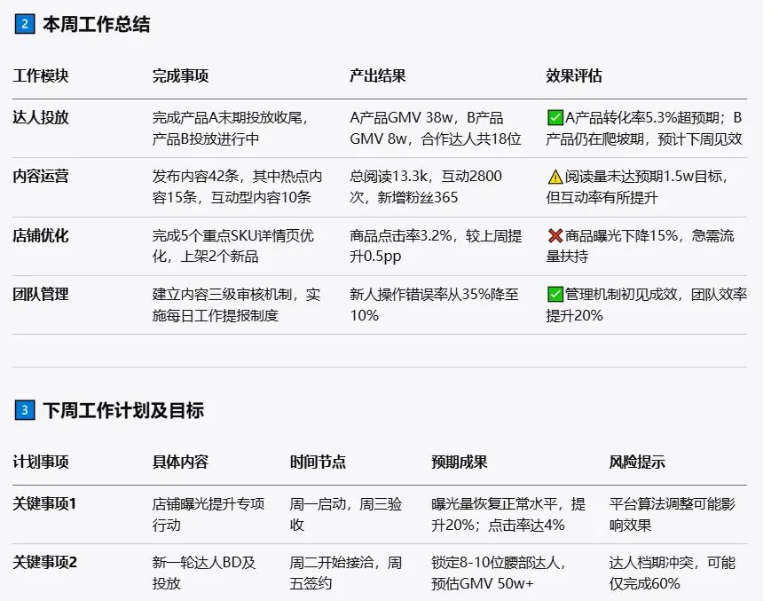
Task: Select the 下周工作计划及目标 section heading
Action: [122, 411]
